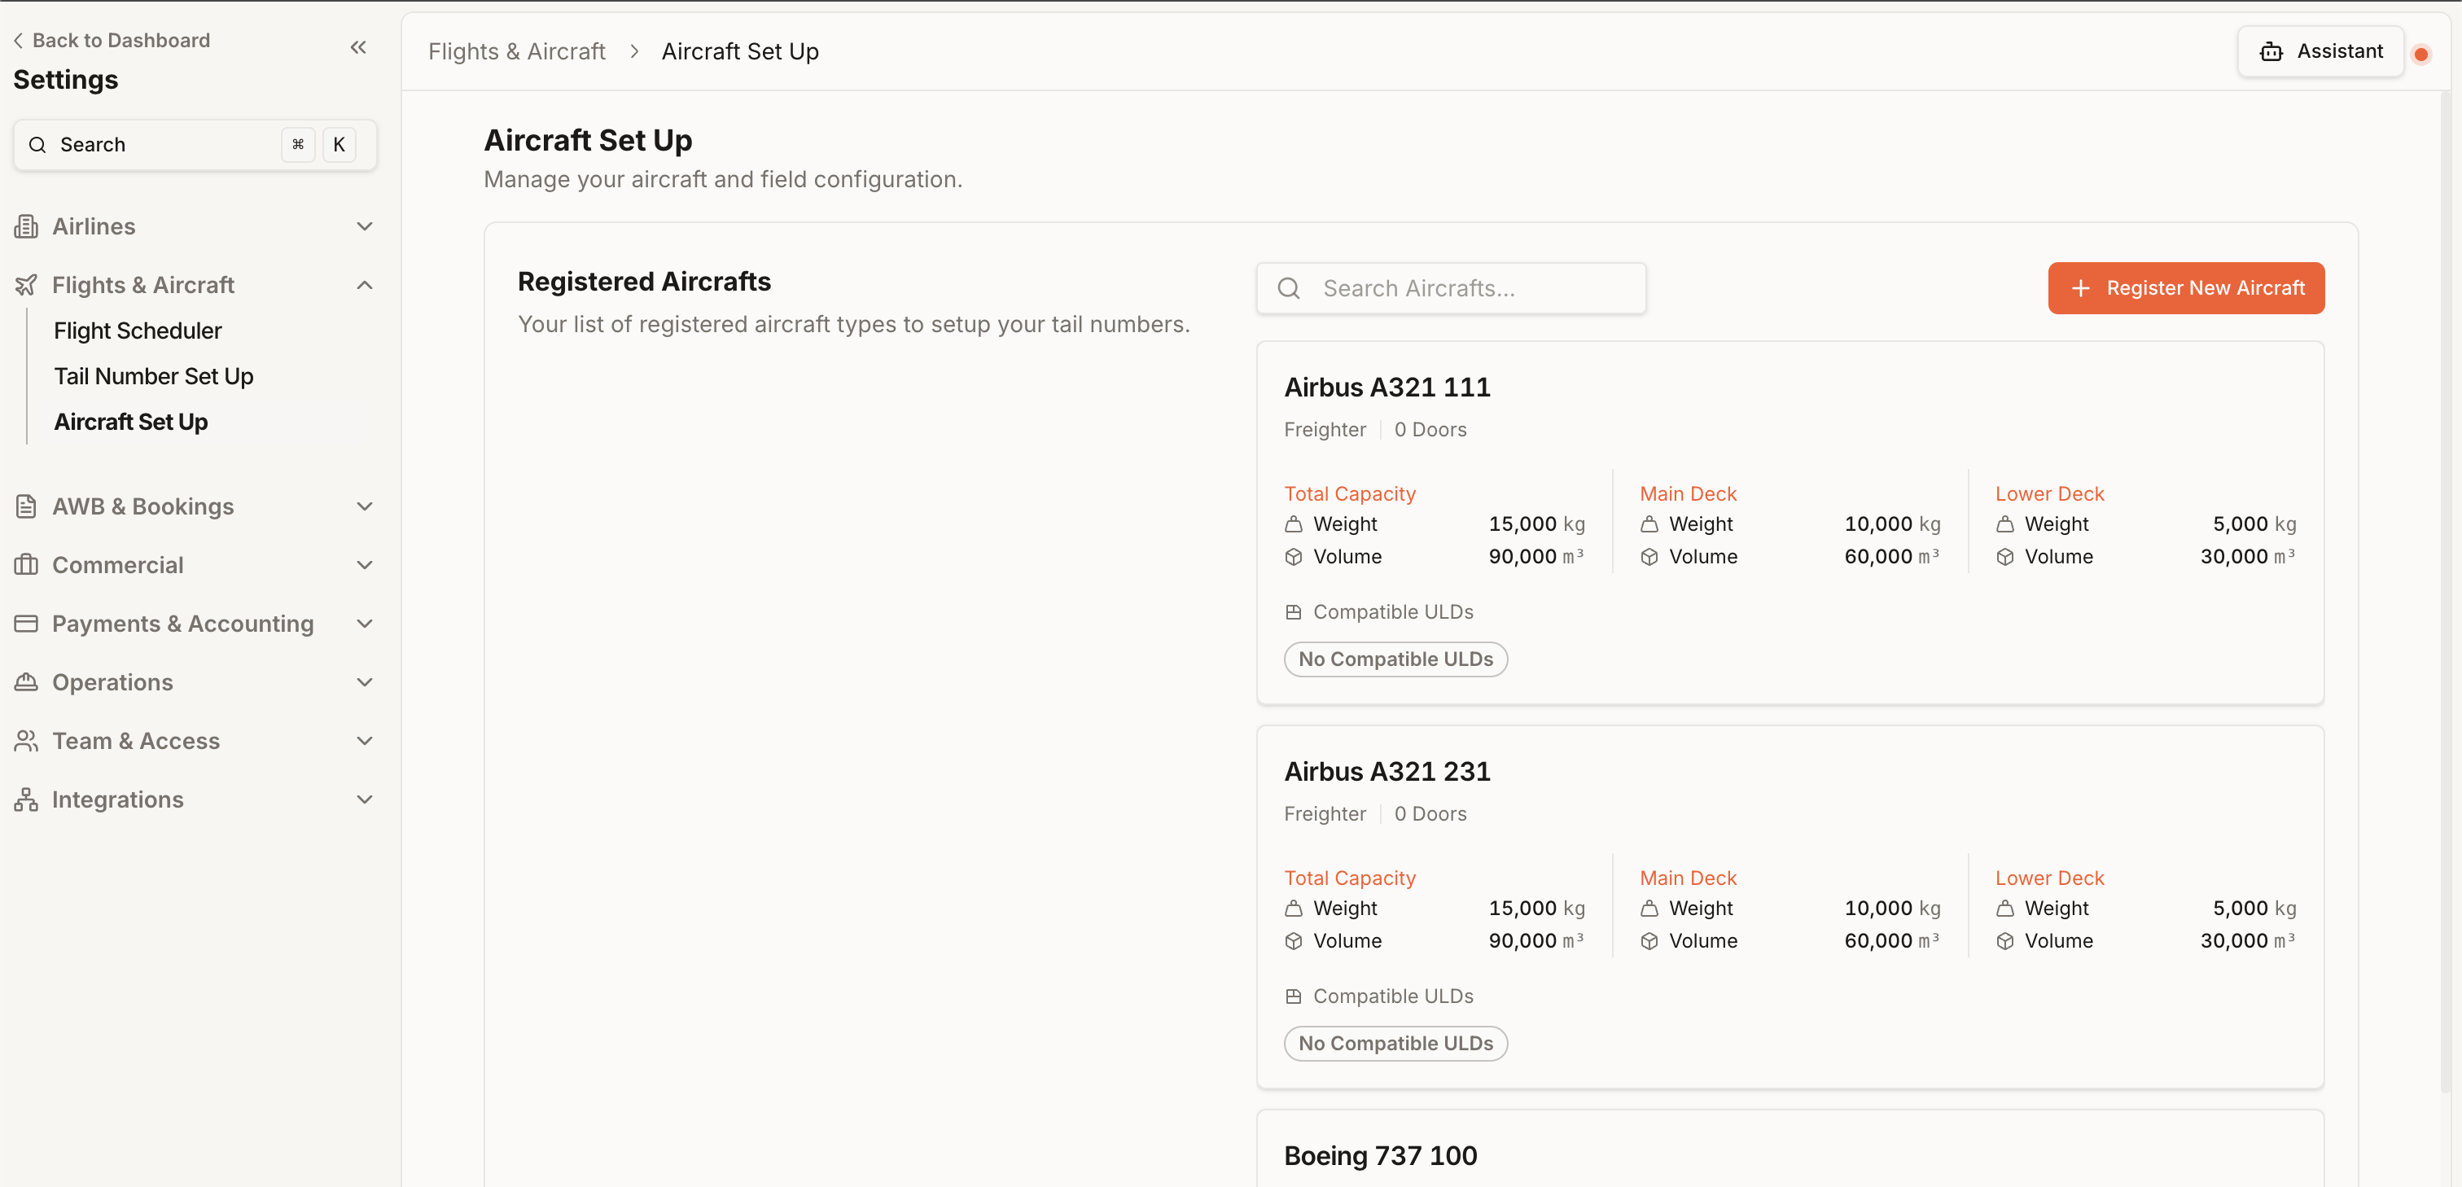The image size is (2462, 1187).
Task: Click the Airbus A321 111 card title
Action: [1387, 387]
